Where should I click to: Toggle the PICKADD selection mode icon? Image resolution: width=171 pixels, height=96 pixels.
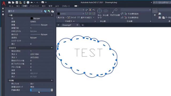45,11
